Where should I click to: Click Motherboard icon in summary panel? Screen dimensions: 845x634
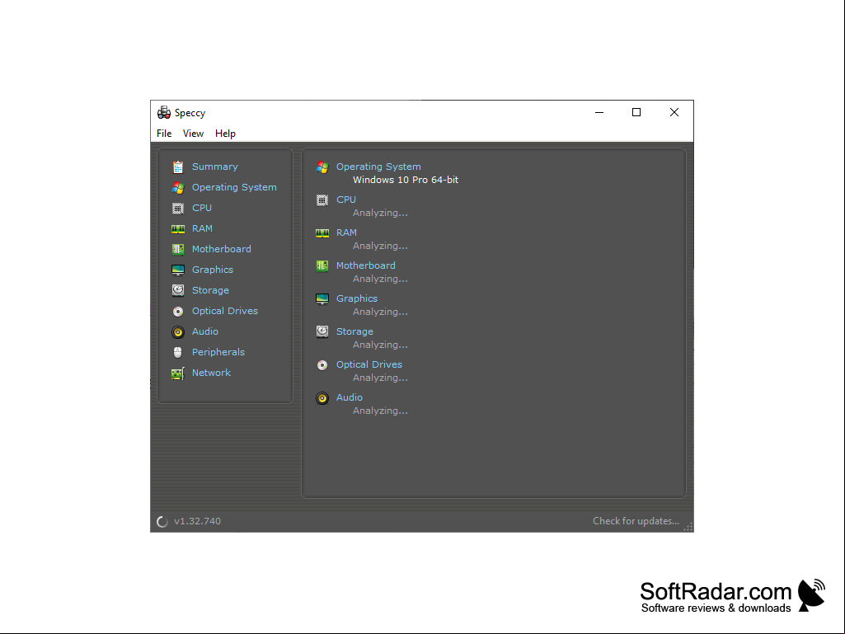tap(322, 265)
